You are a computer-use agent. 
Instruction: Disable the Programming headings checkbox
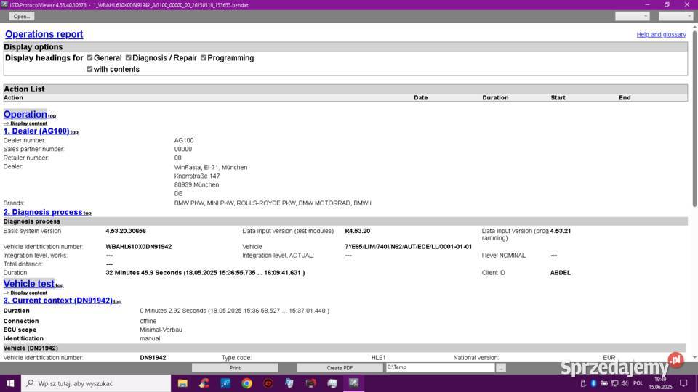click(x=204, y=58)
